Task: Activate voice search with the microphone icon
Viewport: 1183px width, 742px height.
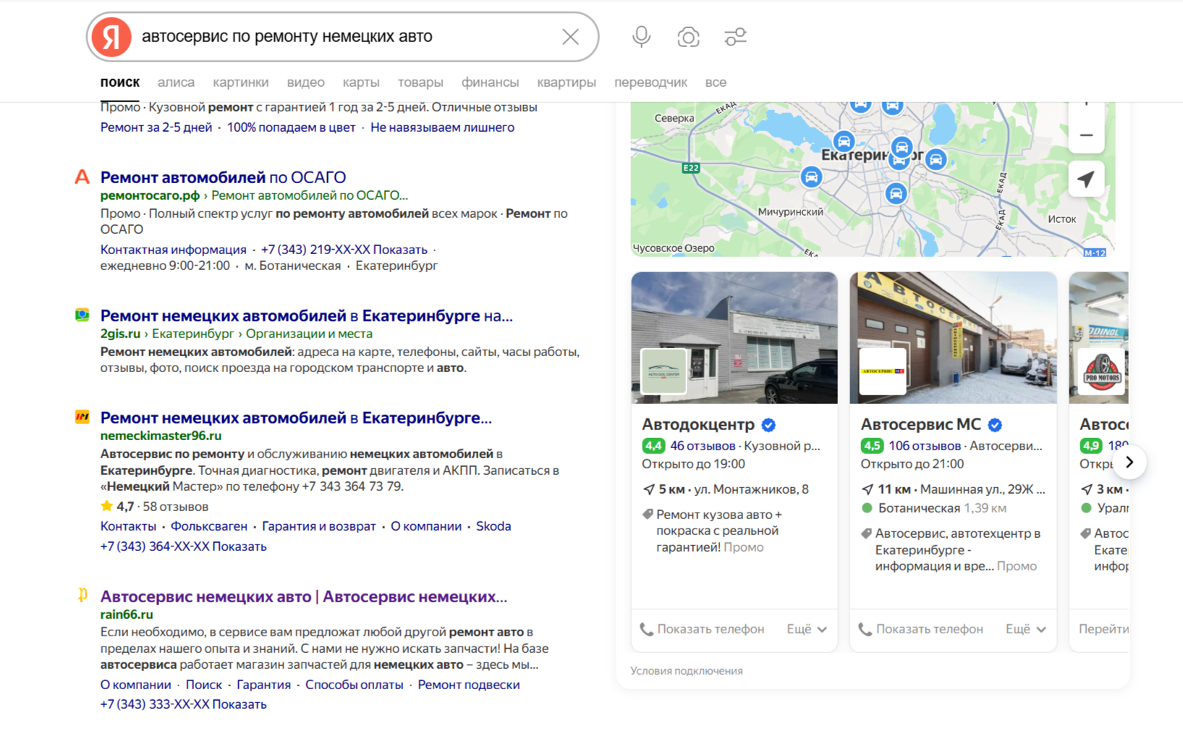Action: [x=640, y=36]
